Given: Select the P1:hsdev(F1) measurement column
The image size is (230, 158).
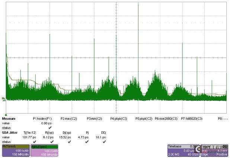Looking at the screenshot, I should click(x=42, y=119).
